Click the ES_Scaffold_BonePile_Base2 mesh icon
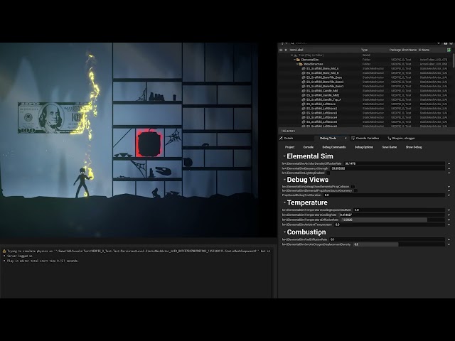455x341 pixels. pyautogui.click(x=304, y=82)
